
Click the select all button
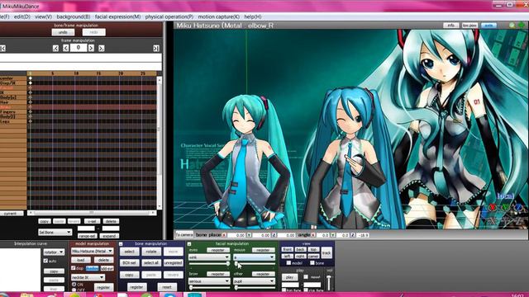click(150, 262)
